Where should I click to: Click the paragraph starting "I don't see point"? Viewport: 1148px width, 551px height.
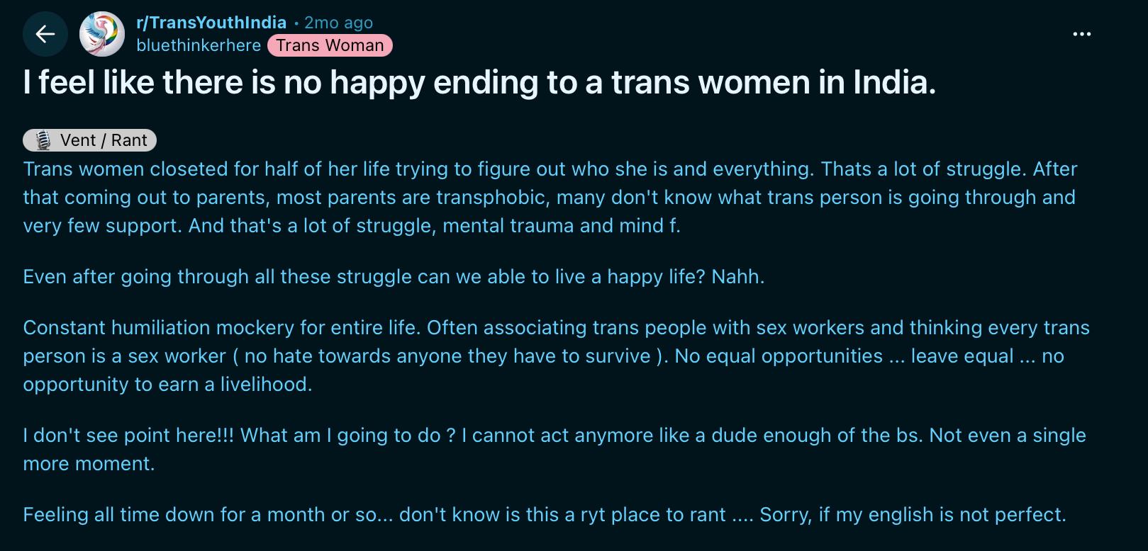554,449
